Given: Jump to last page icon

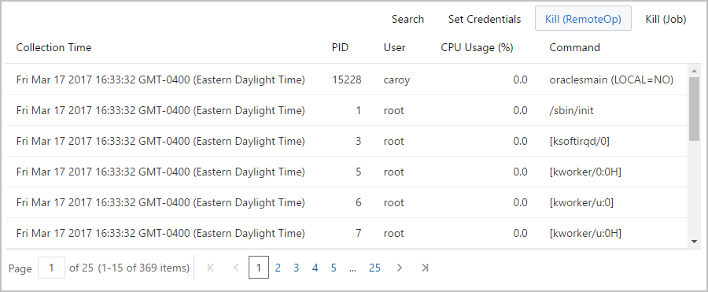Looking at the screenshot, I should [x=425, y=268].
